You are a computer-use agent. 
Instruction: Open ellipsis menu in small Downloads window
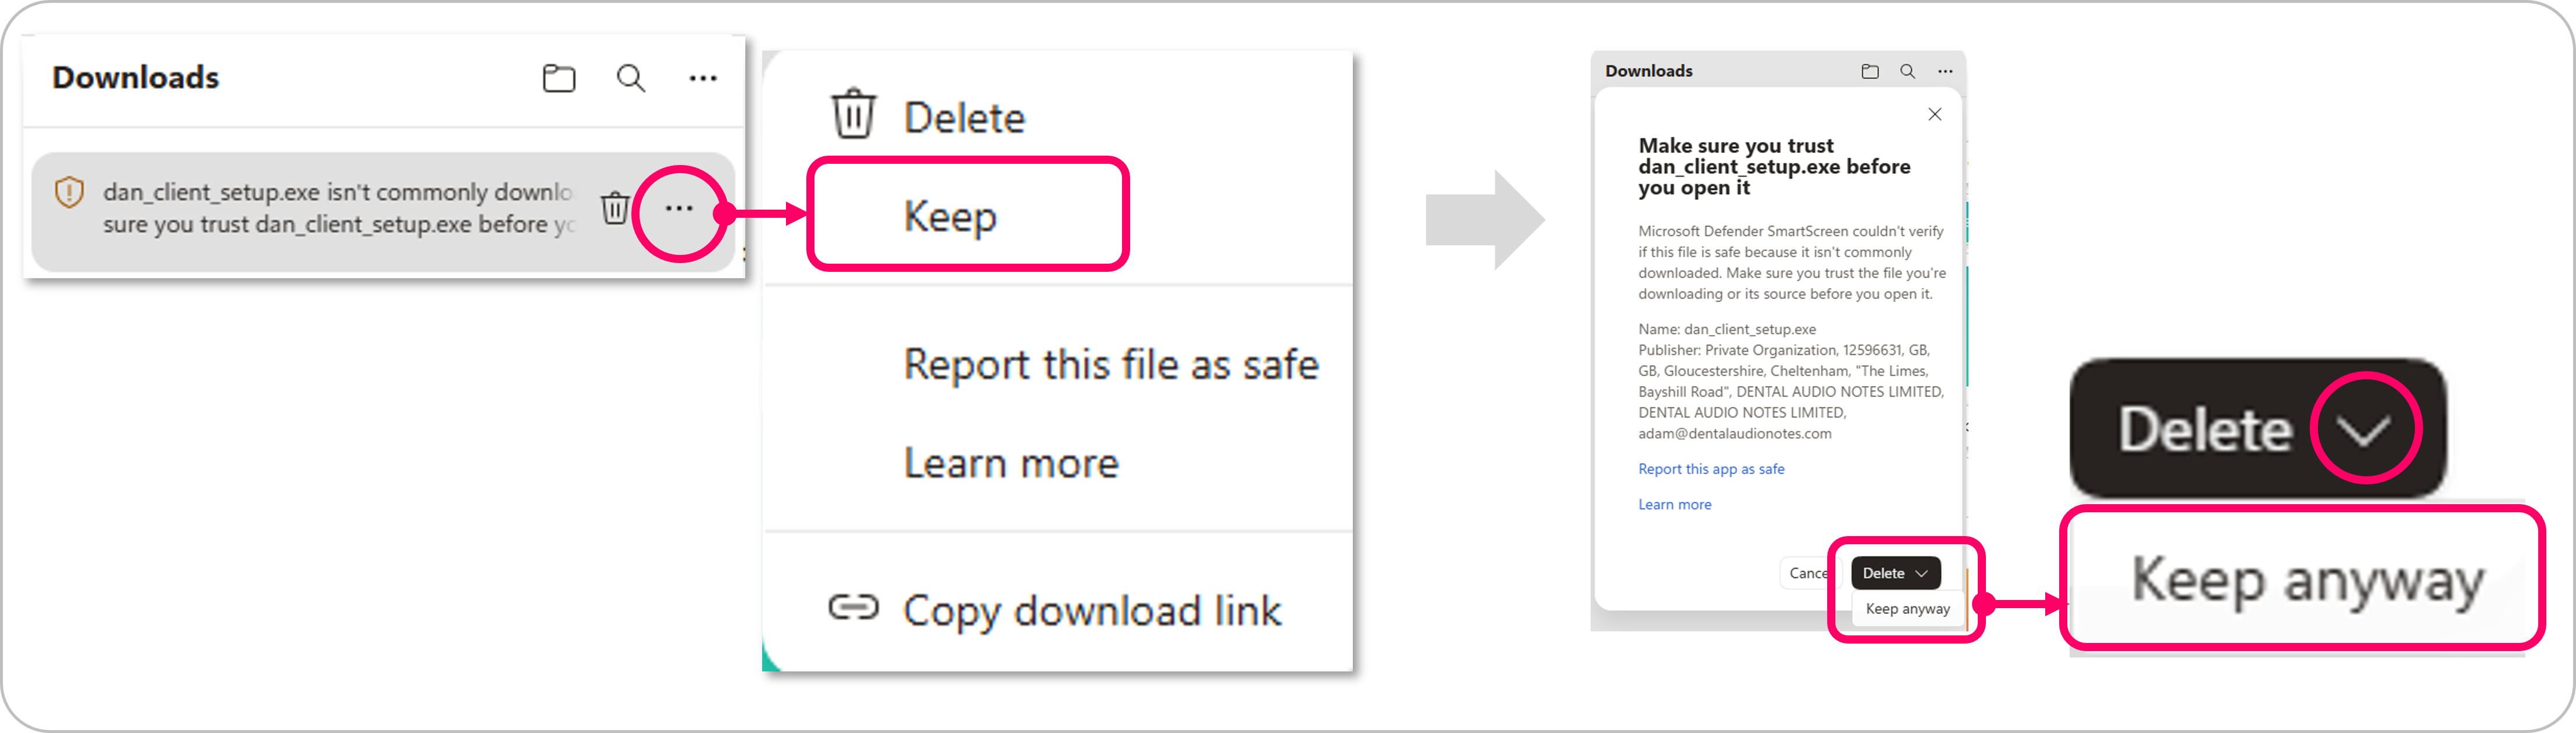coord(1944,71)
